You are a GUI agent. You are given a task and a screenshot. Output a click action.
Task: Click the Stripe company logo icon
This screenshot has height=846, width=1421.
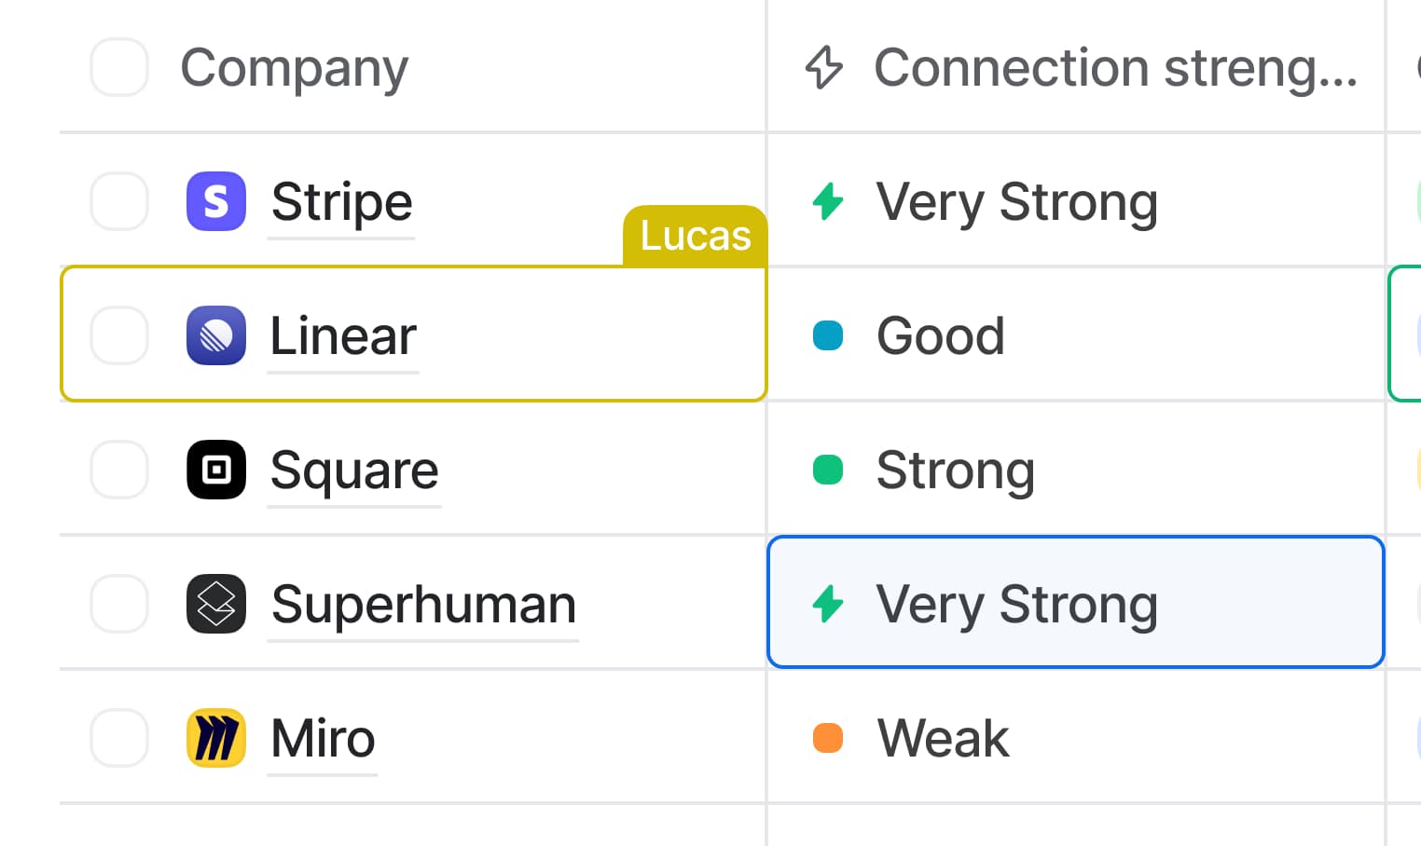coord(216,201)
